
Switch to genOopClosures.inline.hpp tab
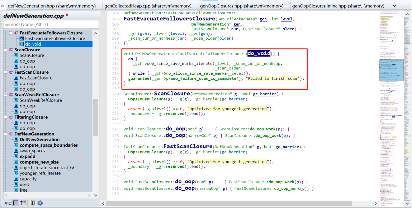click(338, 6)
